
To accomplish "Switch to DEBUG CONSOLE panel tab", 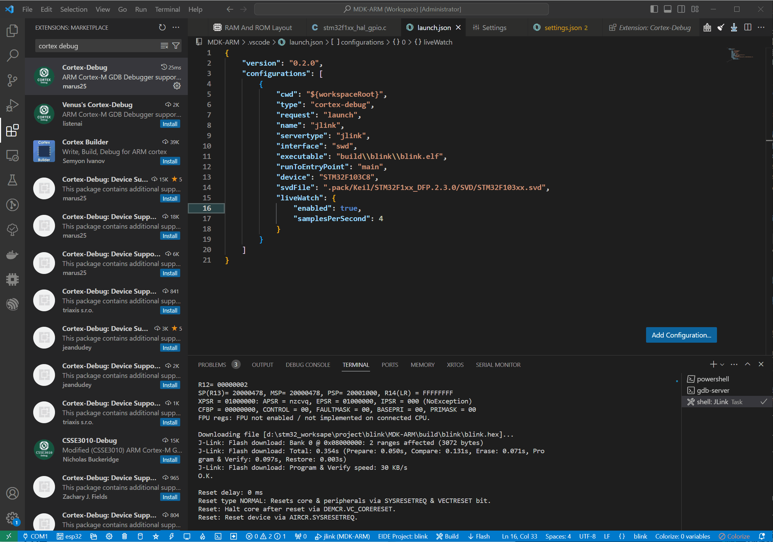I will (308, 365).
